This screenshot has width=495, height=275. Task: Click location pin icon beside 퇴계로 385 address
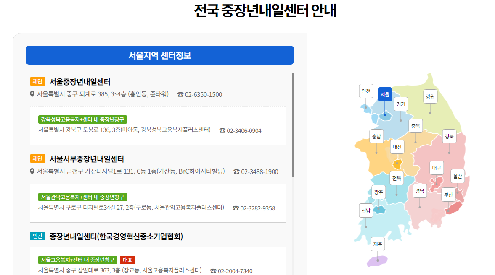[32, 94]
